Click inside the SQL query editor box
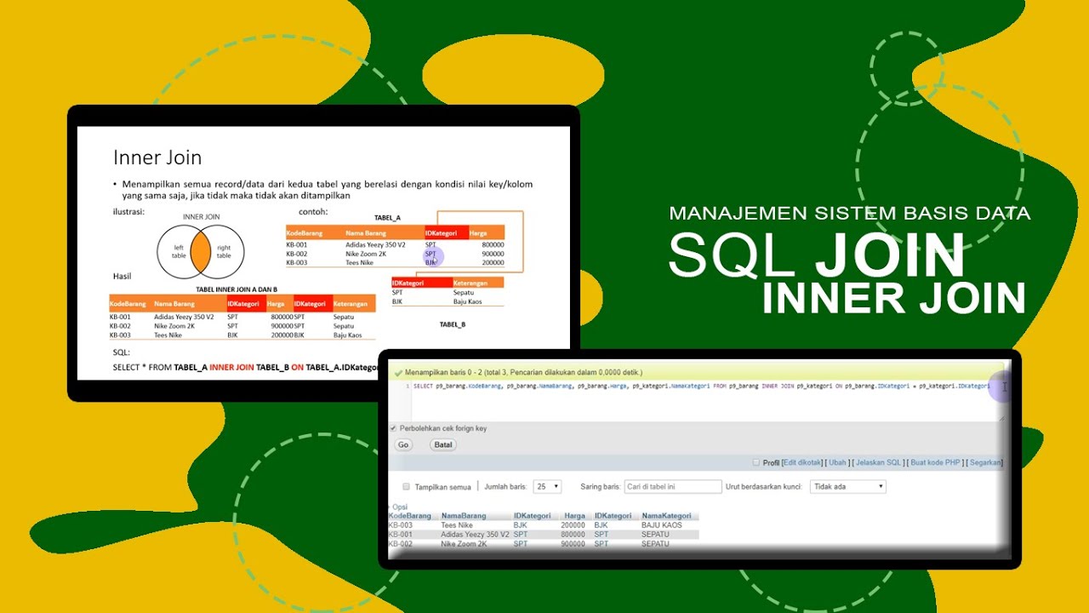 (698, 400)
